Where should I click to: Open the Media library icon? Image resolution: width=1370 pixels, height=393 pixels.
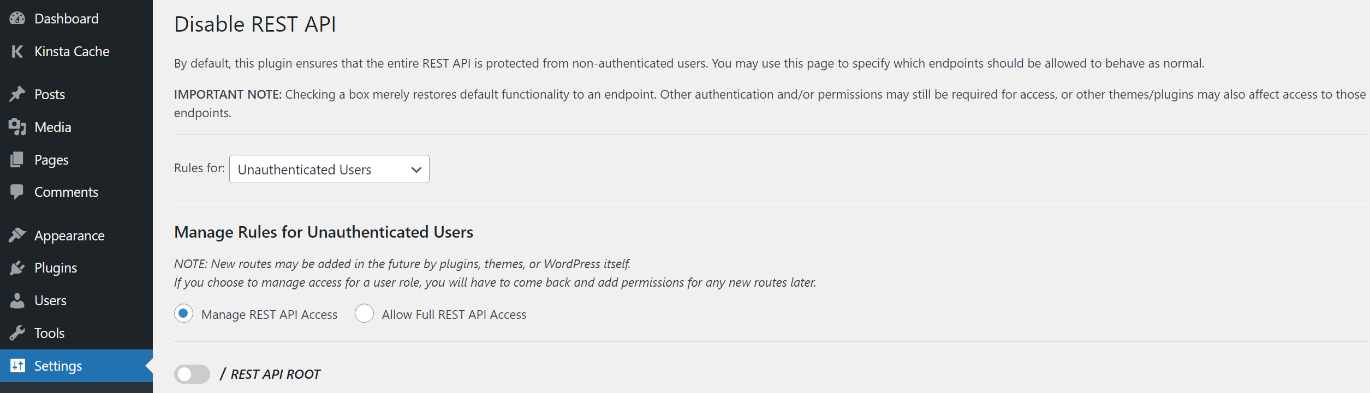[x=17, y=126]
